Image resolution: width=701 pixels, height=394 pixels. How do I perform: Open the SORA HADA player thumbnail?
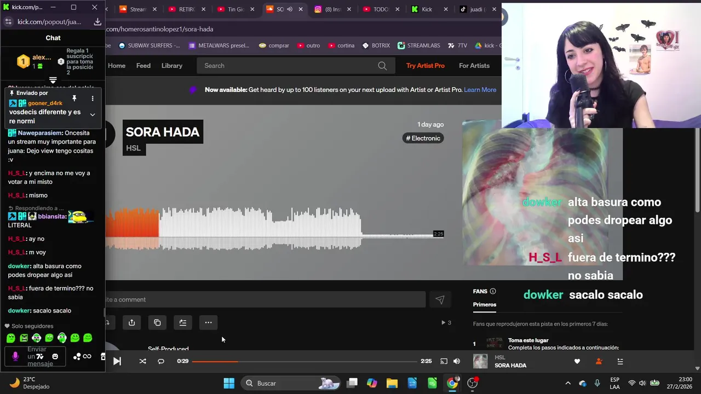point(480,361)
